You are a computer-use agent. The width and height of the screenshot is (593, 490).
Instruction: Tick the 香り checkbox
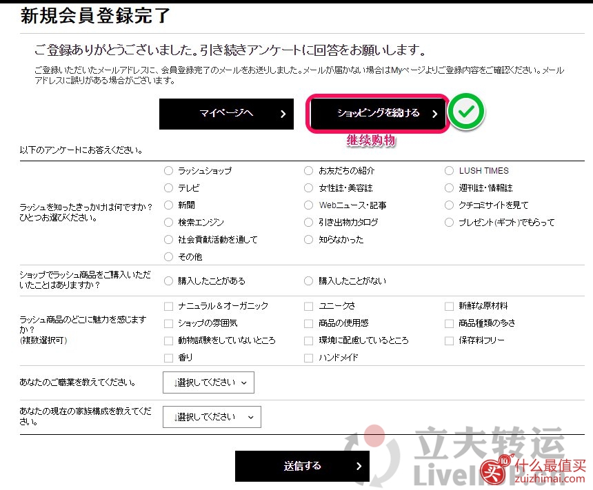[x=168, y=358]
